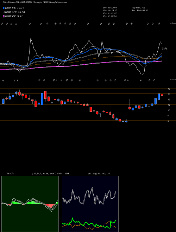The width and height of the screenshot is (176, 232).
Task: Click the magenta DOW PT legend swatch
Action: click(4, 16)
